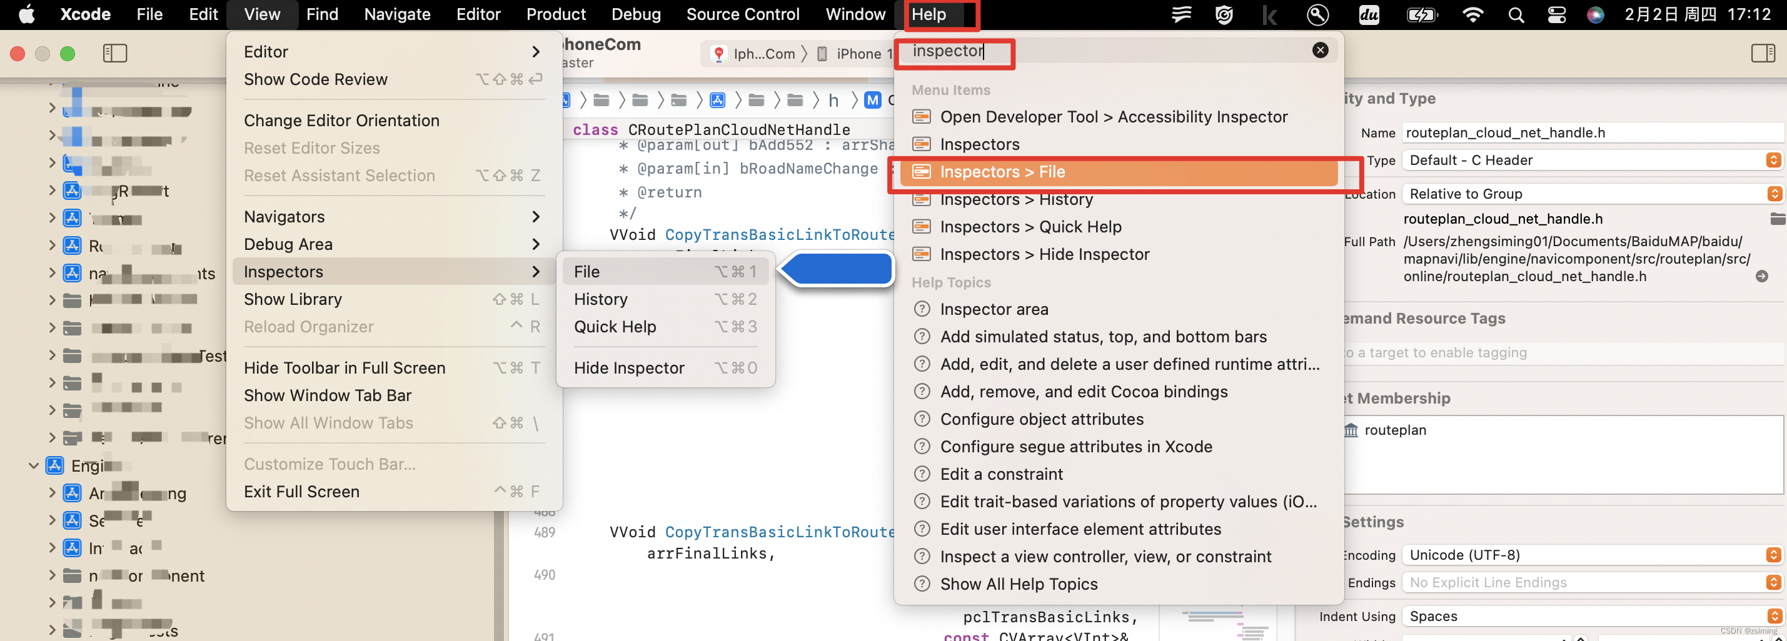Click the Engi project icon in navigator
The width and height of the screenshot is (1787, 641).
(55, 465)
